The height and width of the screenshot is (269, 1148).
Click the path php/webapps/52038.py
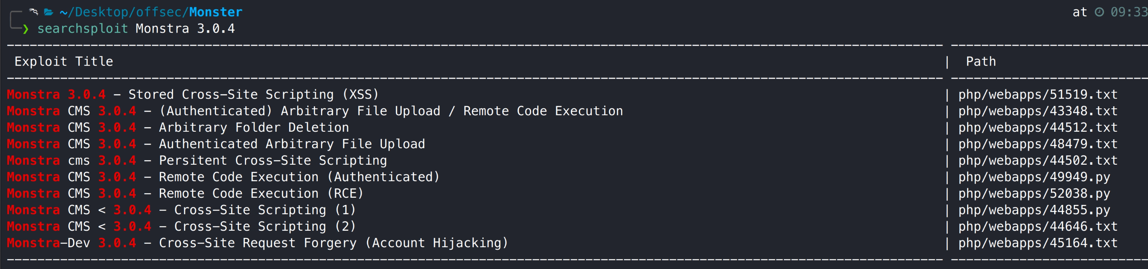[1034, 194]
